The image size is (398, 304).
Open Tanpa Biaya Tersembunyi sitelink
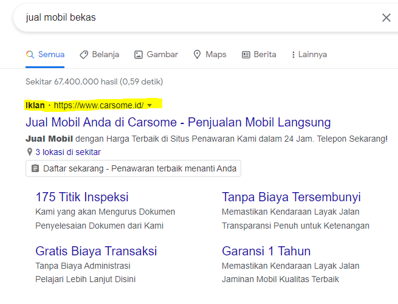pyautogui.click(x=291, y=197)
